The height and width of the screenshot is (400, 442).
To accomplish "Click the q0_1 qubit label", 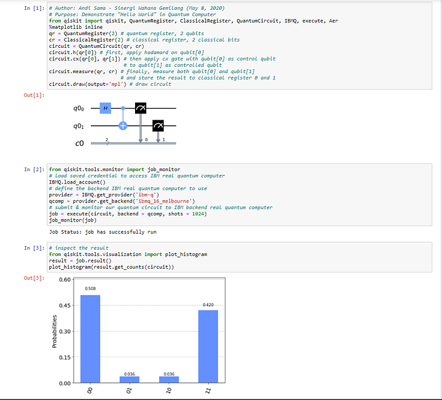I will click(x=79, y=126).
